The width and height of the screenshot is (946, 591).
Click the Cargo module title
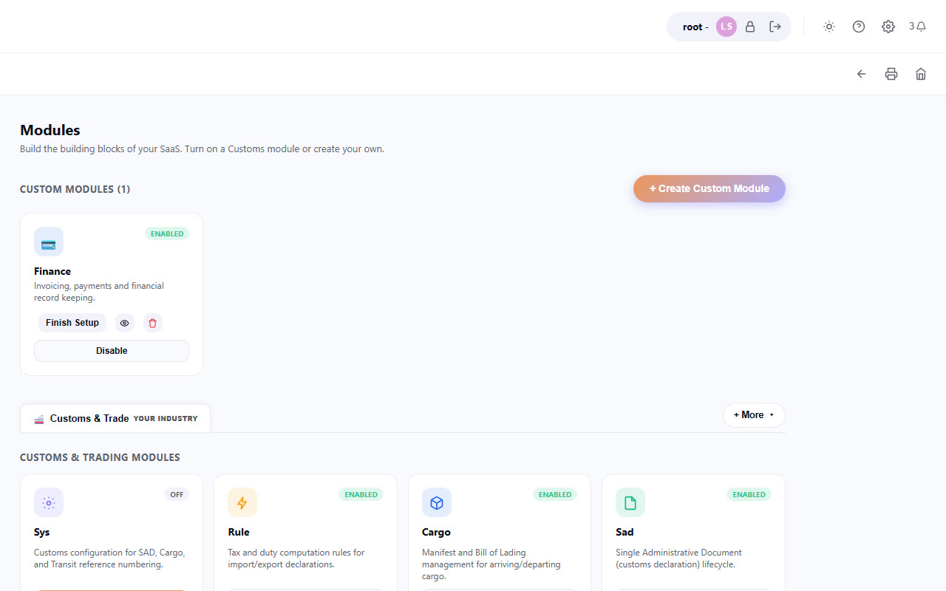(x=436, y=532)
